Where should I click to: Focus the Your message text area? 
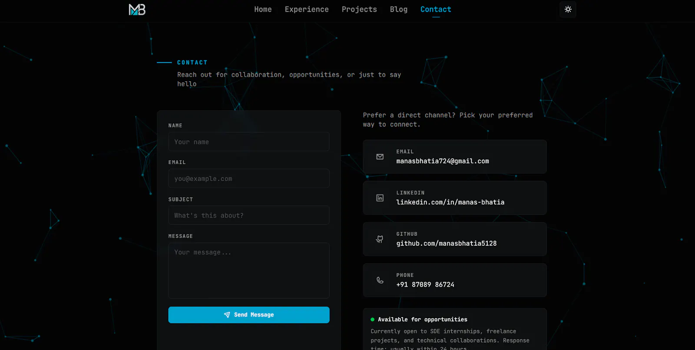249,271
